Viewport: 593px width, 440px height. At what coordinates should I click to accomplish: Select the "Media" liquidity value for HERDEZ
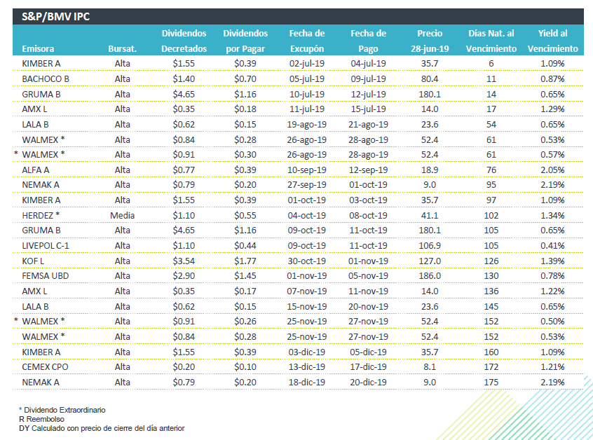coord(122,216)
